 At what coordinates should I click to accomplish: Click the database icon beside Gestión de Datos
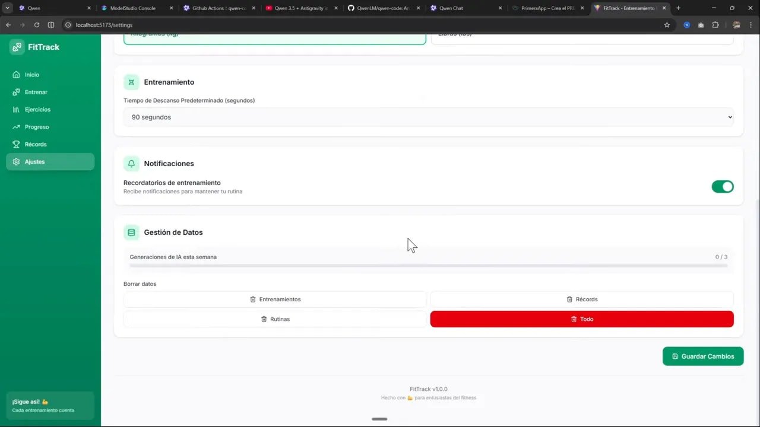point(131,232)
